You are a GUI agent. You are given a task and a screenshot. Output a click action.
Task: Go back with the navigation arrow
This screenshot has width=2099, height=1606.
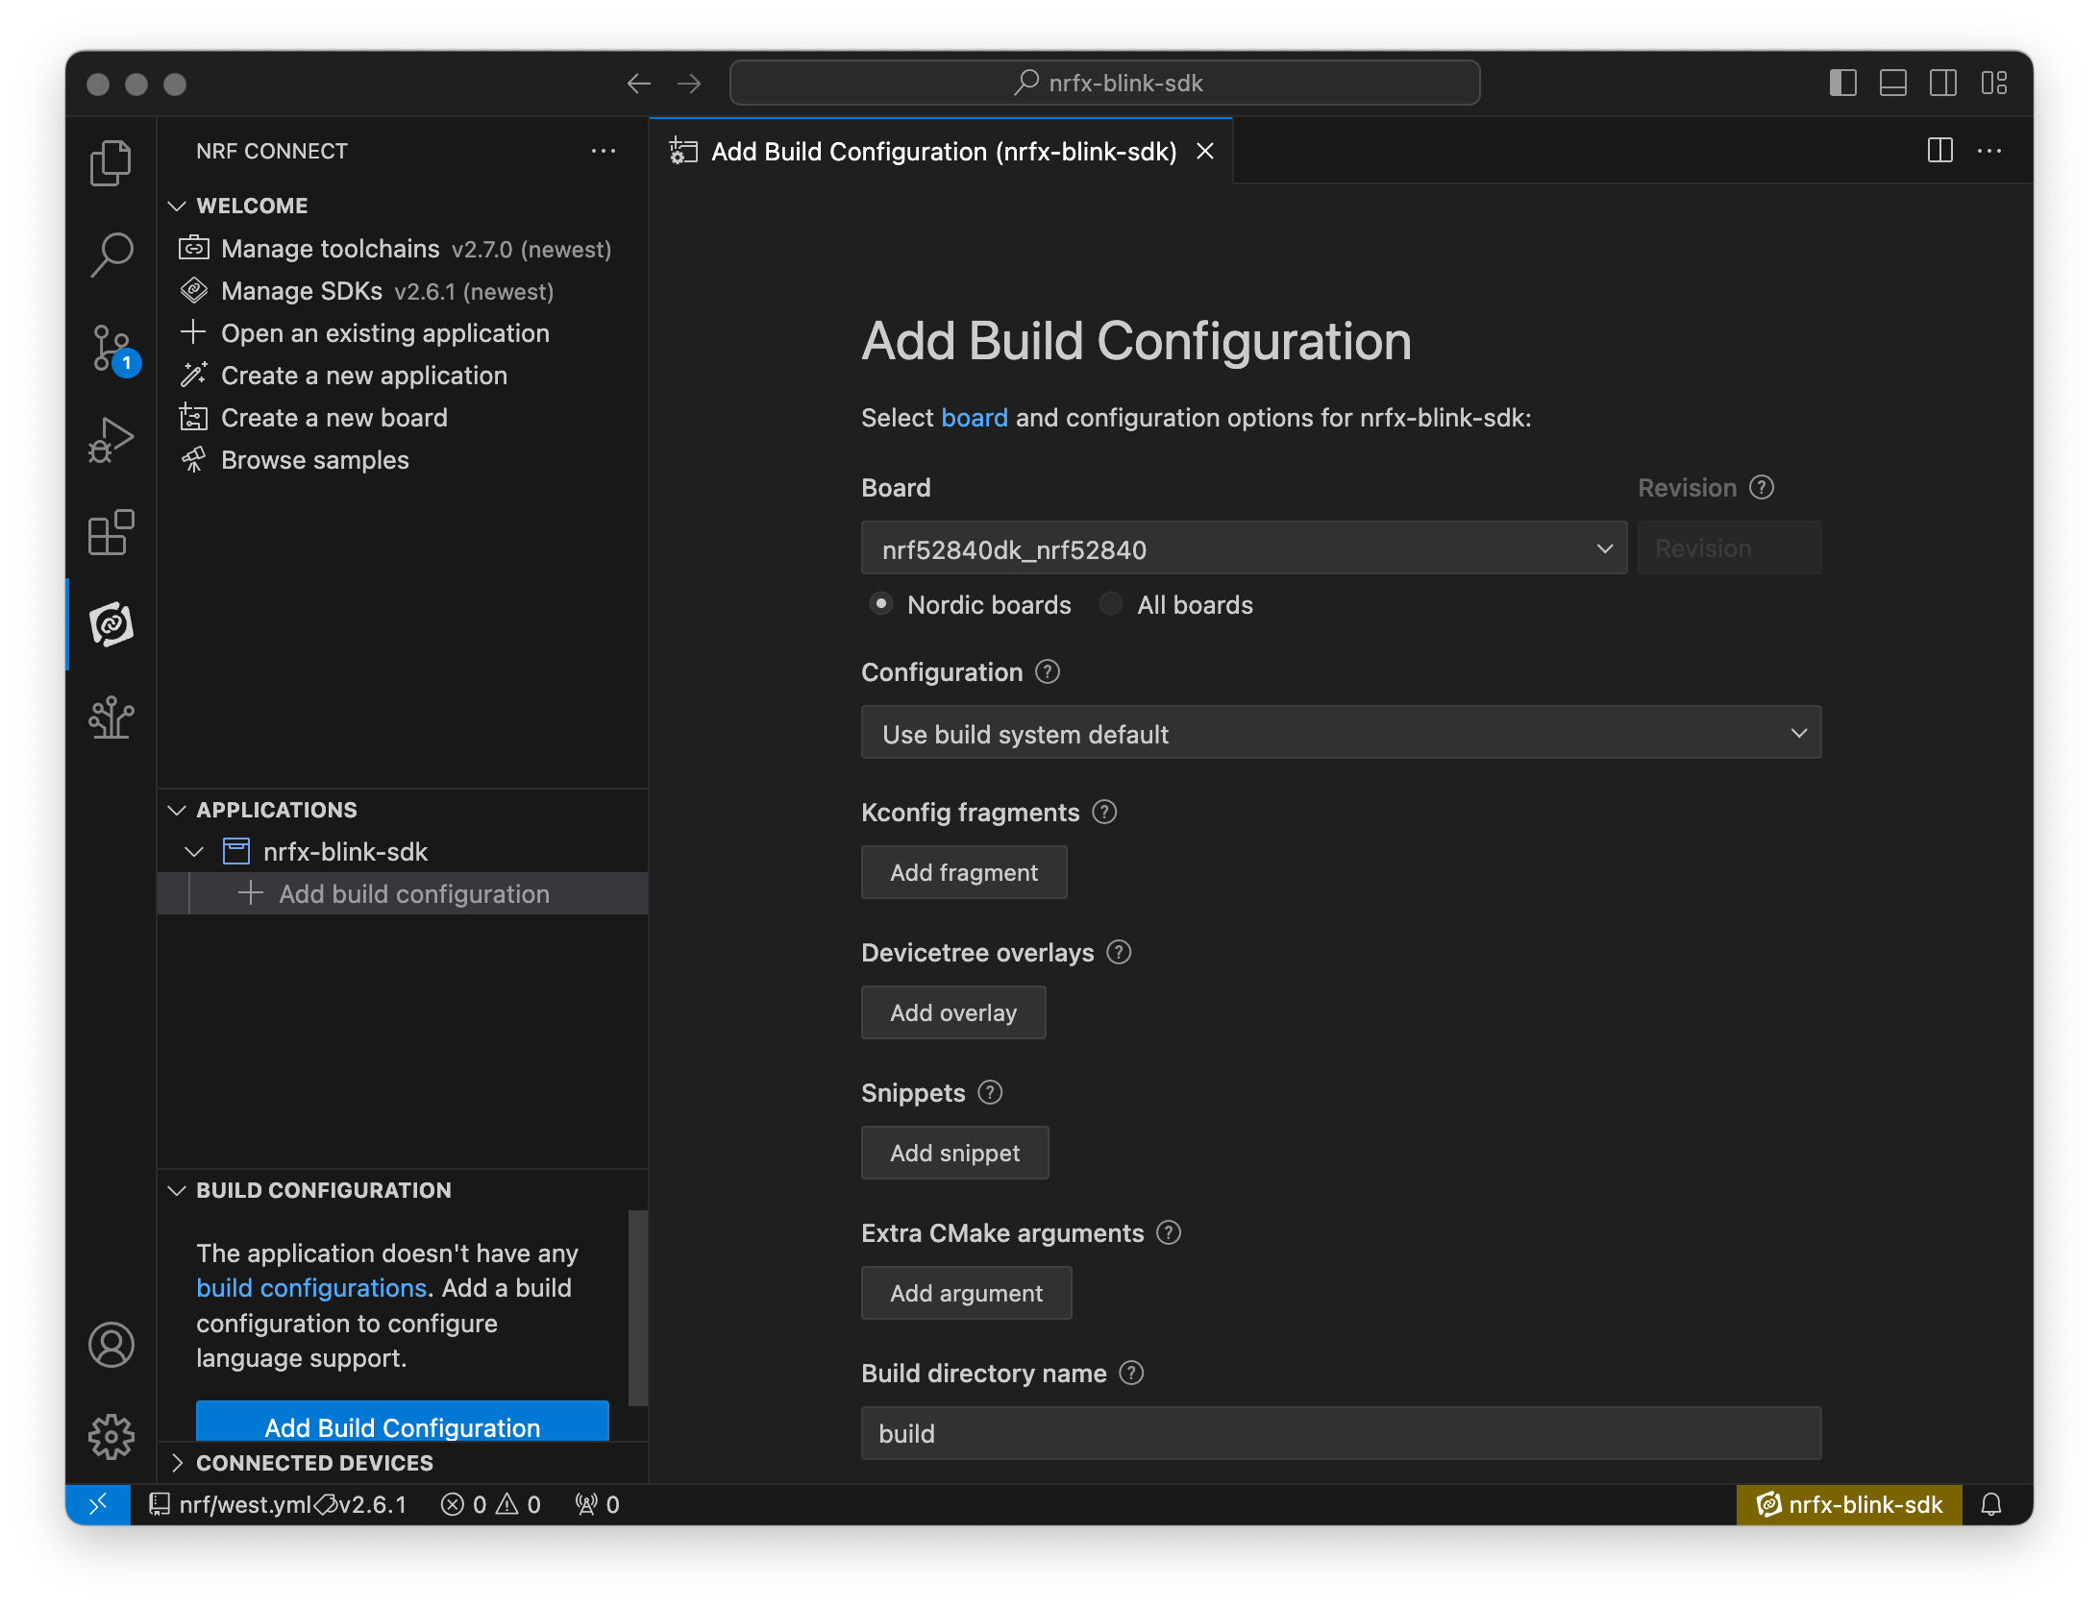tap(638, 84)
